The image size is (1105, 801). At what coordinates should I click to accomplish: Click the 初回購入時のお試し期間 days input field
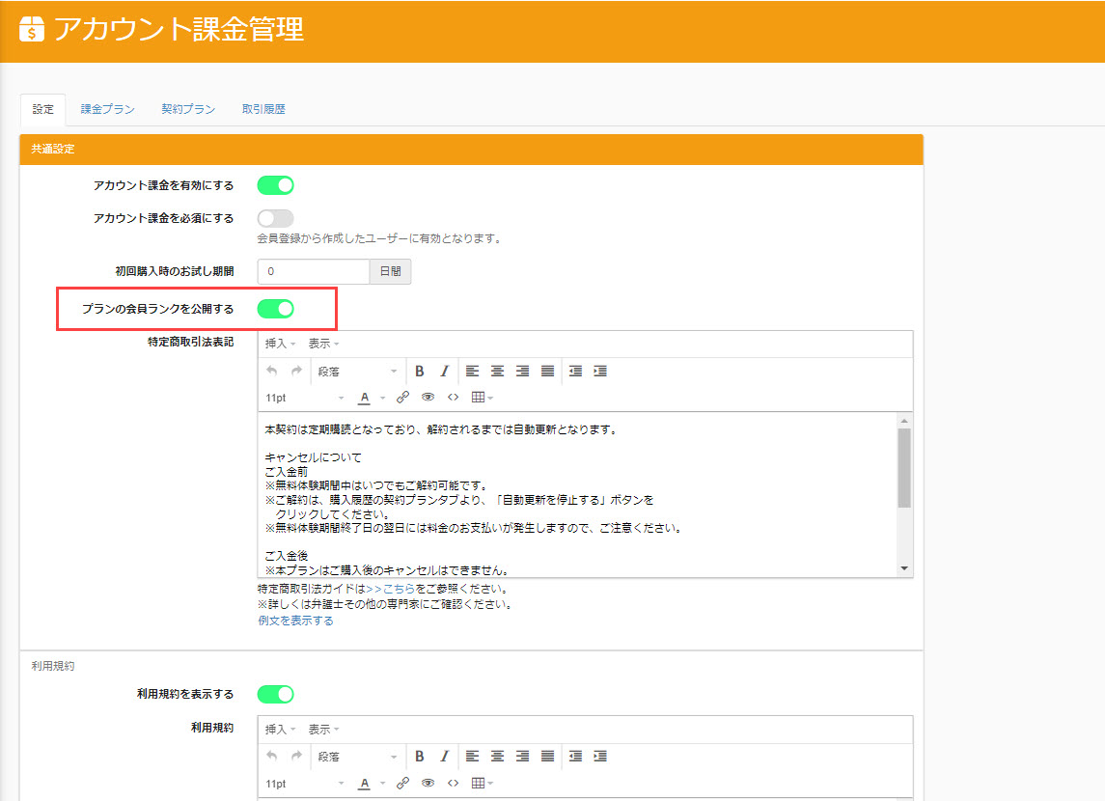tap(314, 272)
